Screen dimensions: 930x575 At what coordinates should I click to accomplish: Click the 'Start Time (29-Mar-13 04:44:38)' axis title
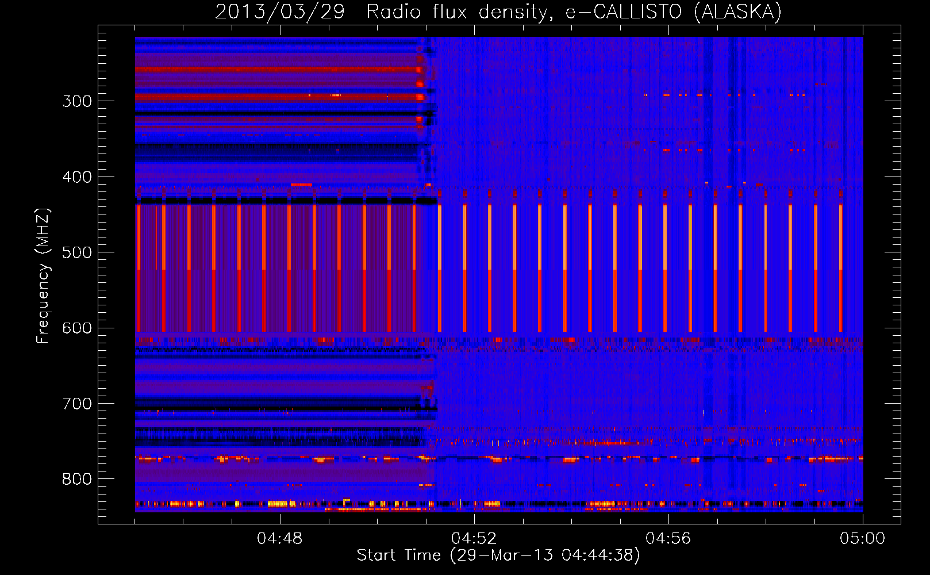click(x=498, y=555)
